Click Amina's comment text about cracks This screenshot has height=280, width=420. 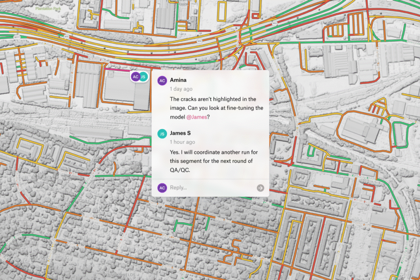click(x=217, y=108)
